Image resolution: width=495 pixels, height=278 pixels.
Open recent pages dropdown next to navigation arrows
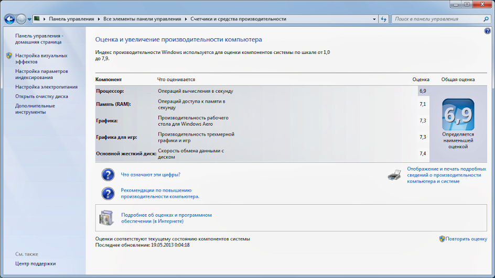coord(29,19)
